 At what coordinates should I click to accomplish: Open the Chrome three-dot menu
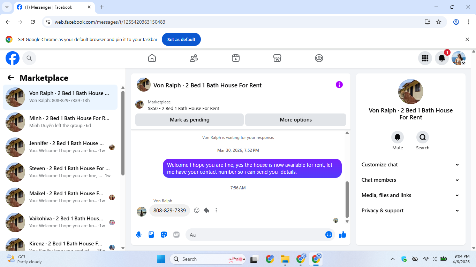pyautogui.click(x=469, y=22)
